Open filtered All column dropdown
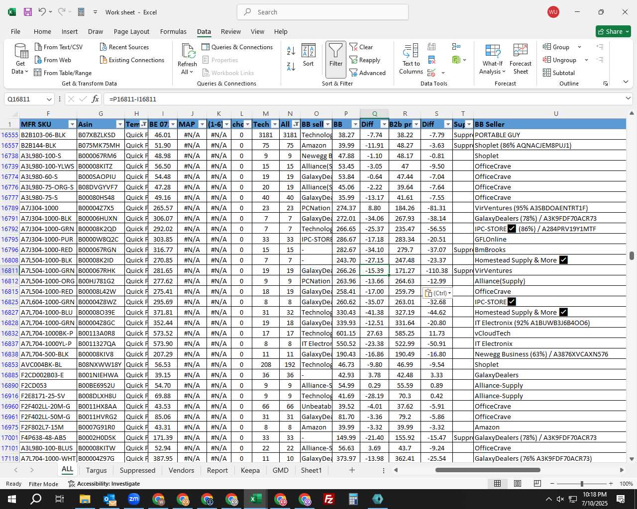 [296, 124]
